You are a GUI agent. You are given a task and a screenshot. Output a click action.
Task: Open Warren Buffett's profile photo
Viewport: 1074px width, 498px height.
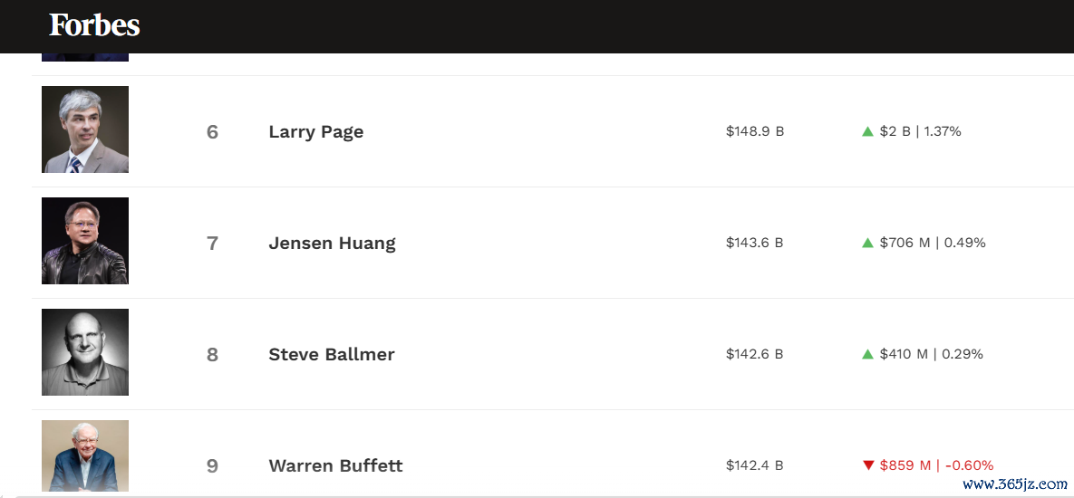[85, 456]
